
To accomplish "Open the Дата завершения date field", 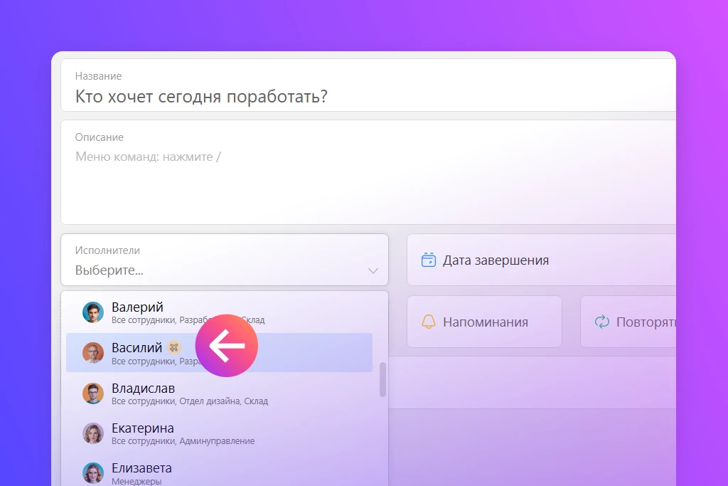I will 541,260.
